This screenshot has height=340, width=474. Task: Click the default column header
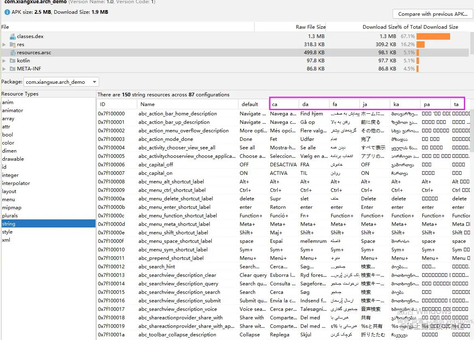tap(253, 104)
